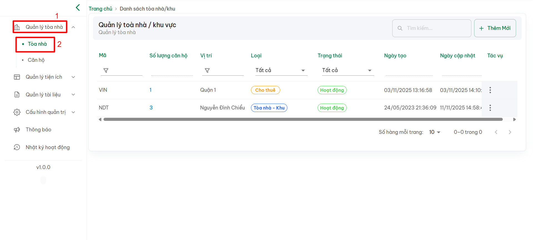Viewport: 533px width, 240px height.
Task: Expand the Quản lý tiện ích menu
Action: [x=44, y=77]
